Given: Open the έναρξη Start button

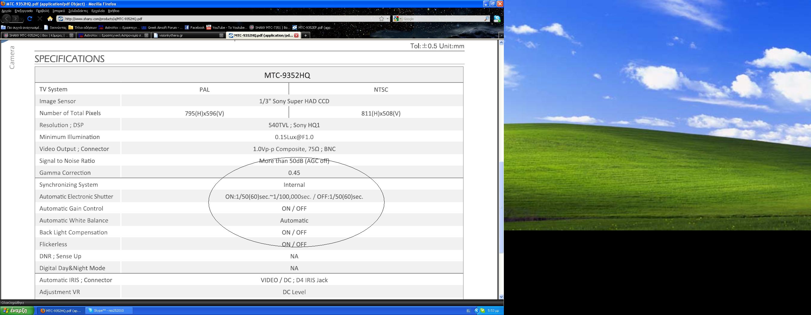Looking at the screenshot, I should tap(17, 310).
